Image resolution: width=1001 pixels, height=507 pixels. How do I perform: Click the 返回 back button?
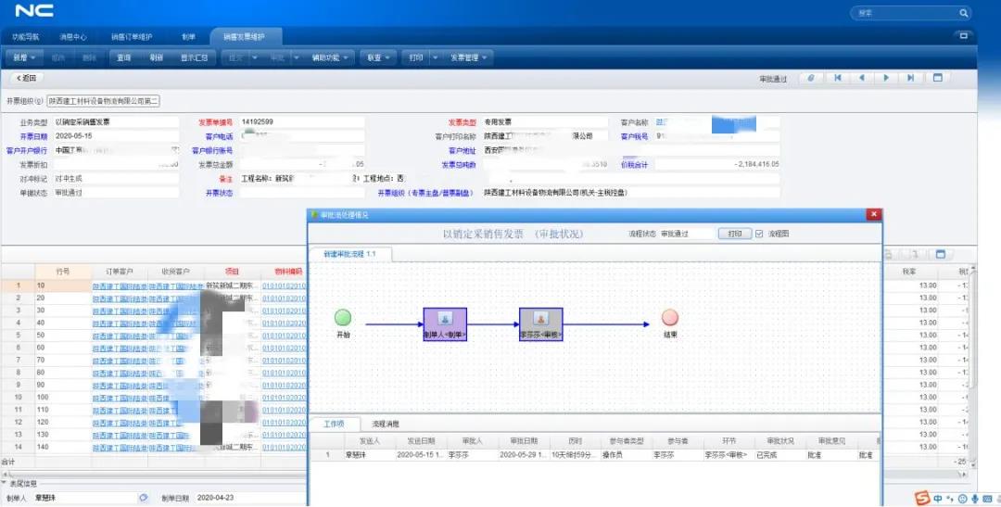26,78
